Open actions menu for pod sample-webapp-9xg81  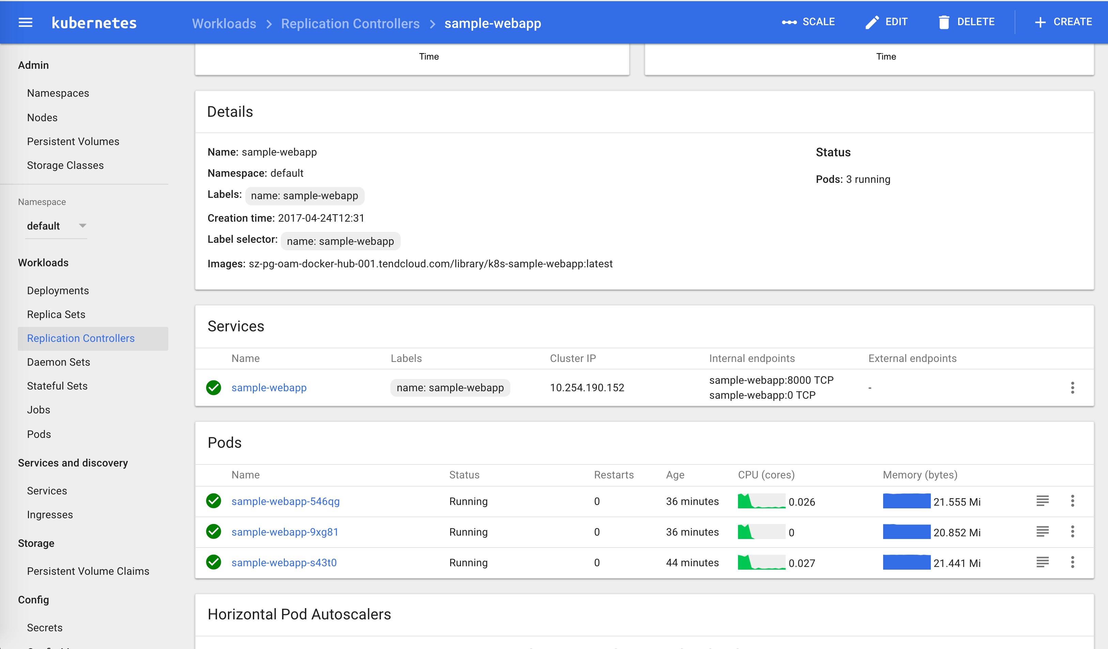(x=1072, y=532)
